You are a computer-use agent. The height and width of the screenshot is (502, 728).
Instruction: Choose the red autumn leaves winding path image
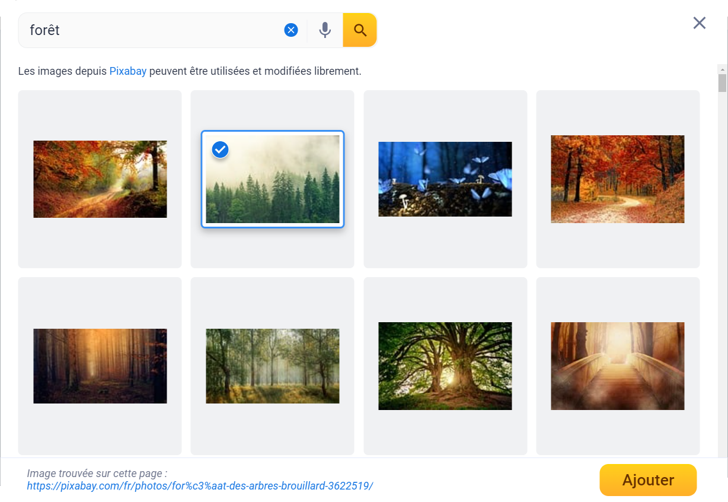(617, 179)
